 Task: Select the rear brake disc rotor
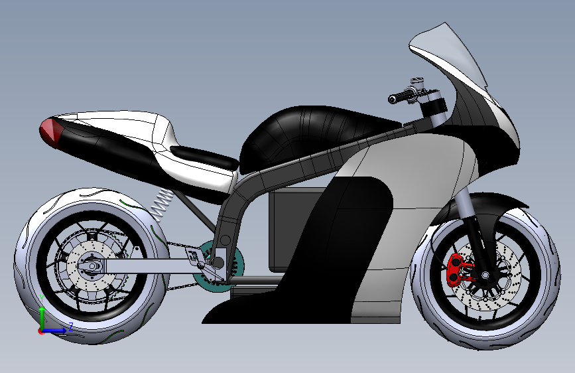coord(79,281)
